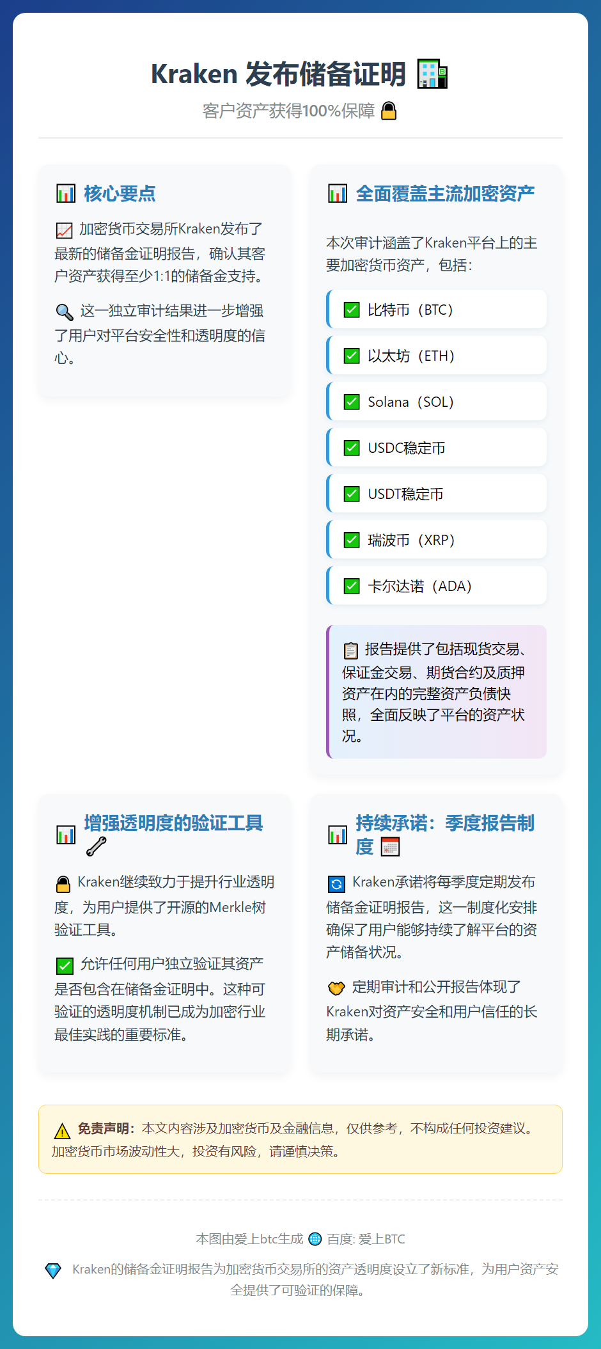The width and height of the screenshot is (601, 1349).
Task: Click the 本图由爱上btc生成 credit text
Action: (249, 1239)
